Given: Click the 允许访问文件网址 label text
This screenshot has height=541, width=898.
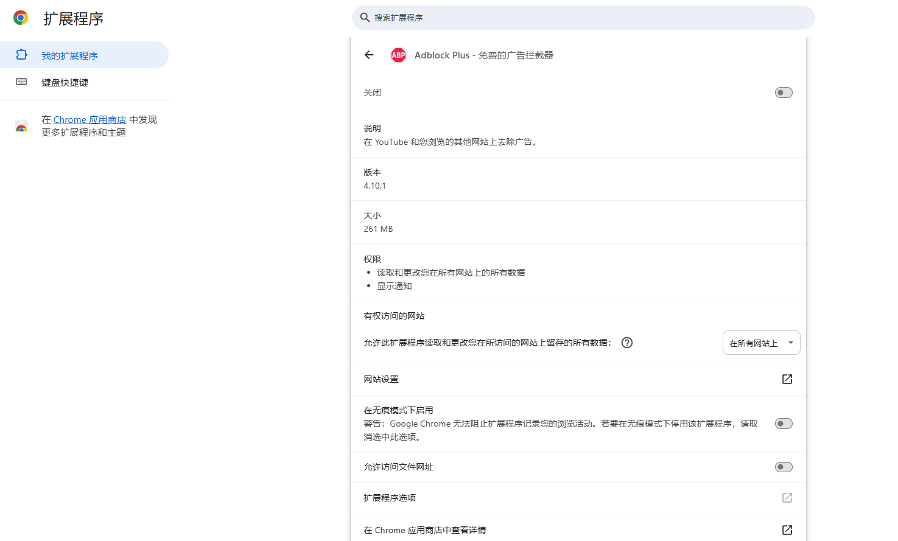Looking at the screenshot, I should tap(398, 467).
